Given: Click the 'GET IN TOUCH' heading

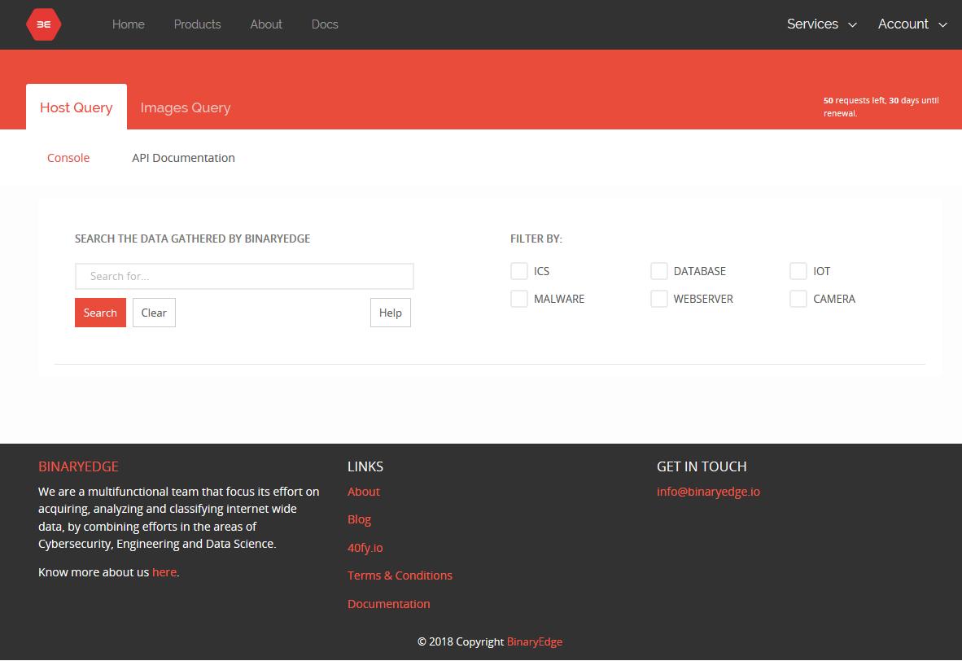Looking at the screenshot, I should pos(702,466).
